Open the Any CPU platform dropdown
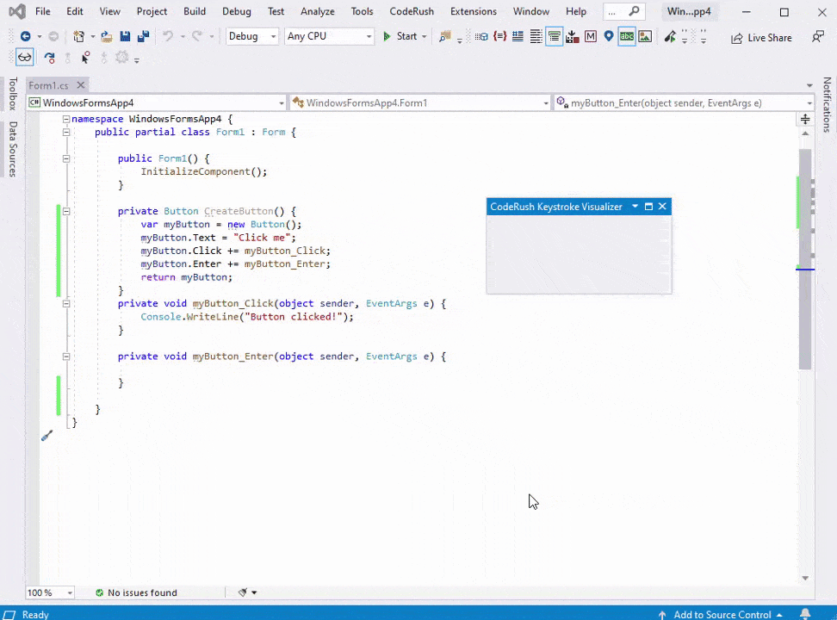 pyautogui.click(x=329, y=36)
